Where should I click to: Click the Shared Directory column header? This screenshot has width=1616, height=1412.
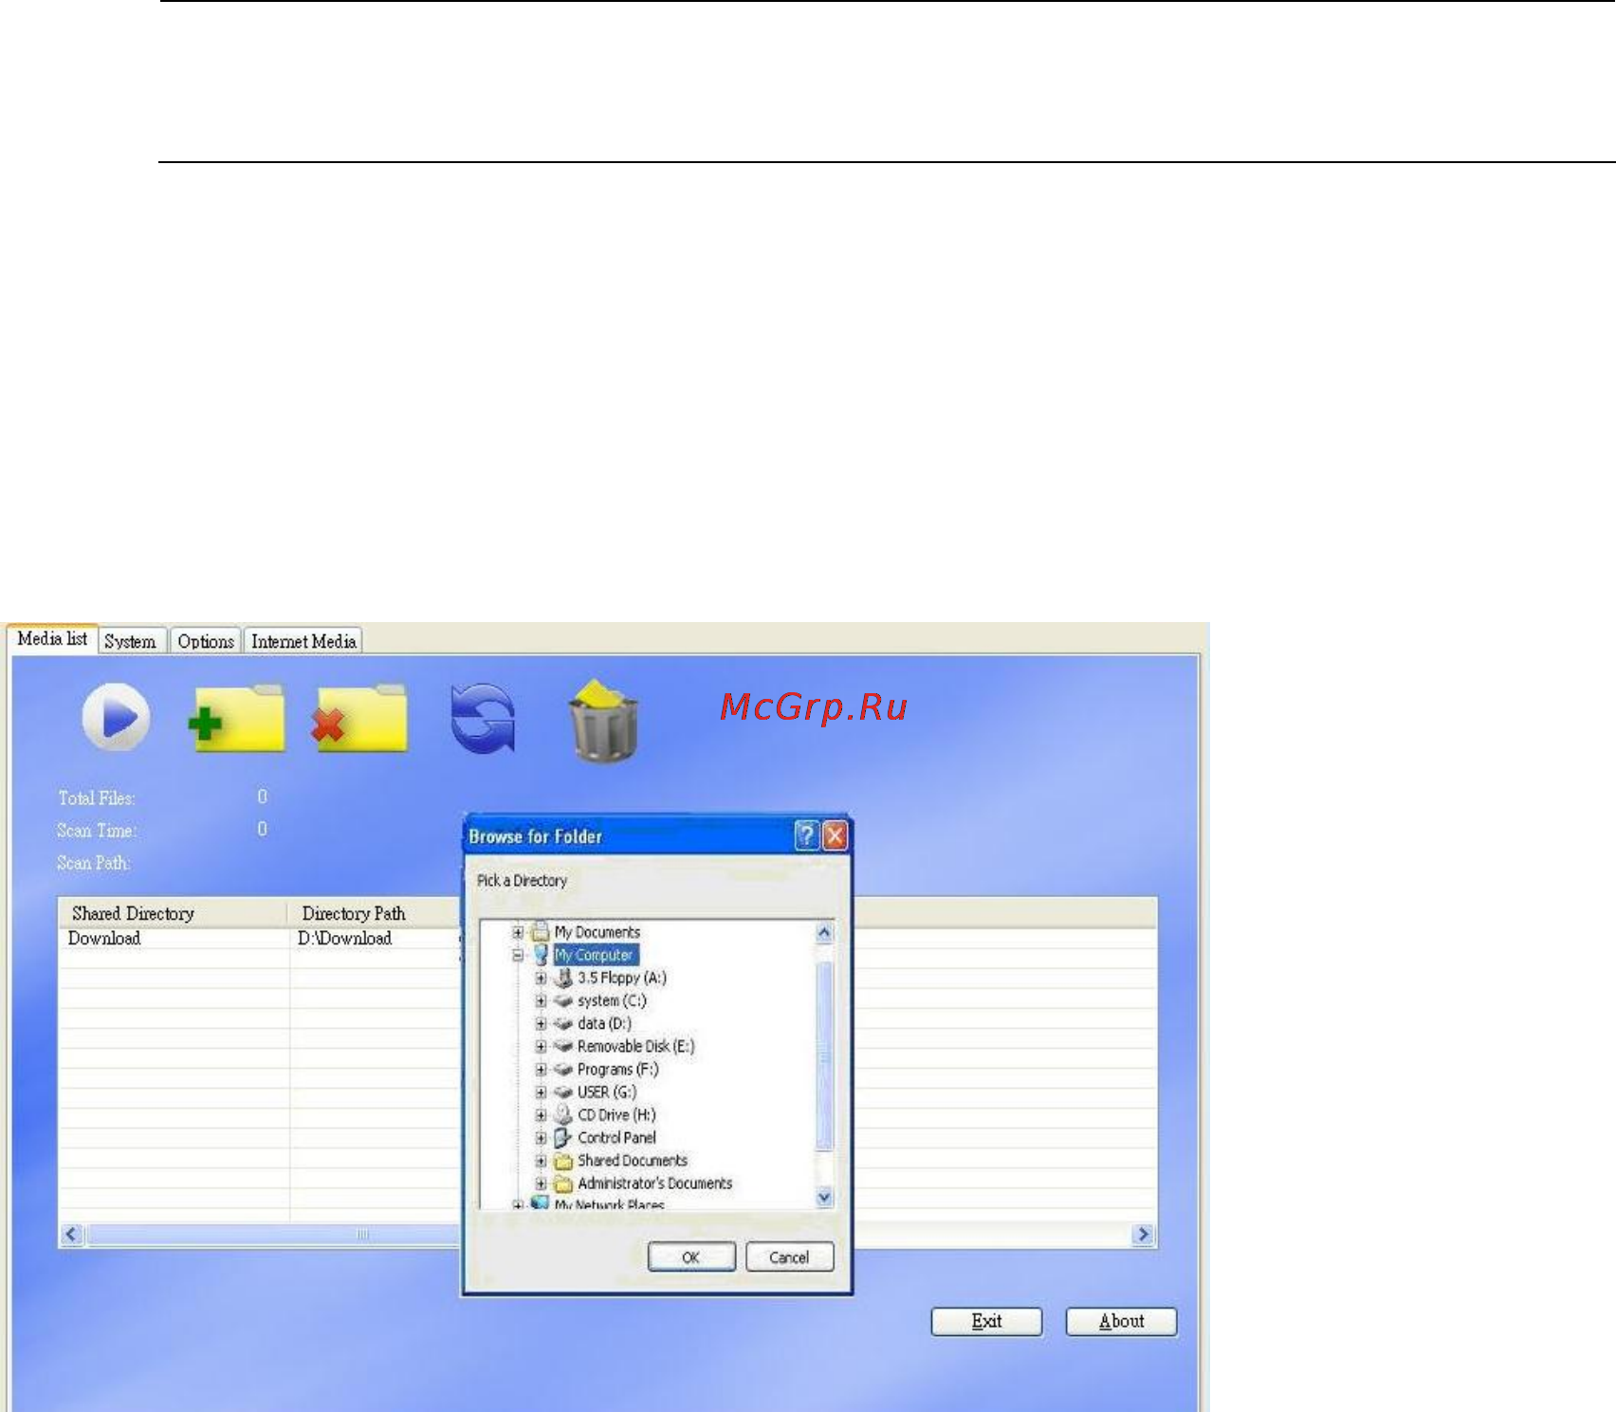pos(173,913)
